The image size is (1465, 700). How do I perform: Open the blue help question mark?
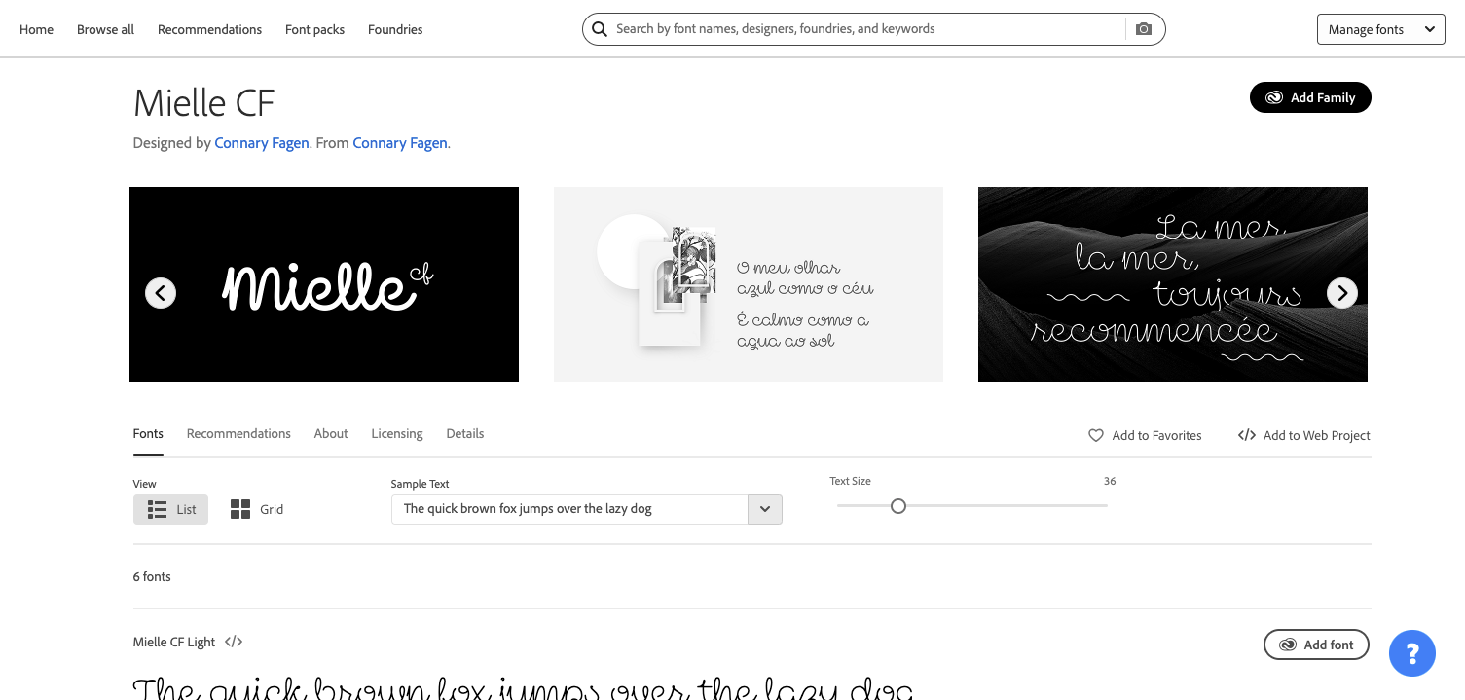pyautogui.click(x=1412, y=652)
